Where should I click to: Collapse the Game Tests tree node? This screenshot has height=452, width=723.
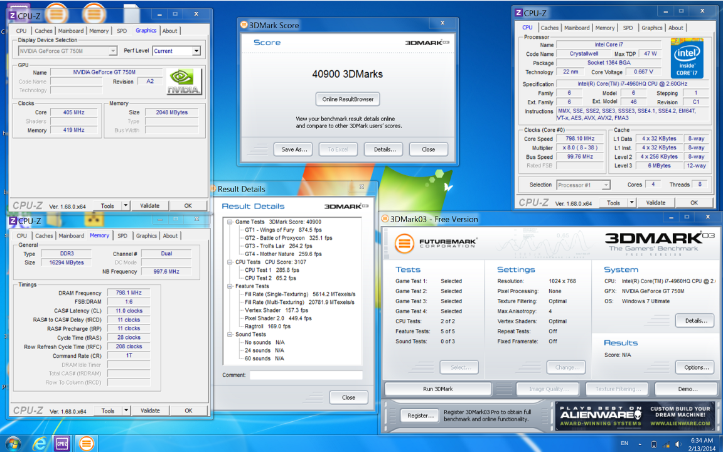click(230, 222)
